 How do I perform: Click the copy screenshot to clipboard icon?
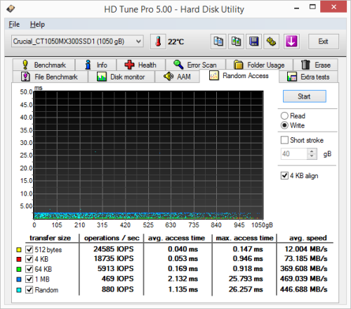(x=236, y=42)
